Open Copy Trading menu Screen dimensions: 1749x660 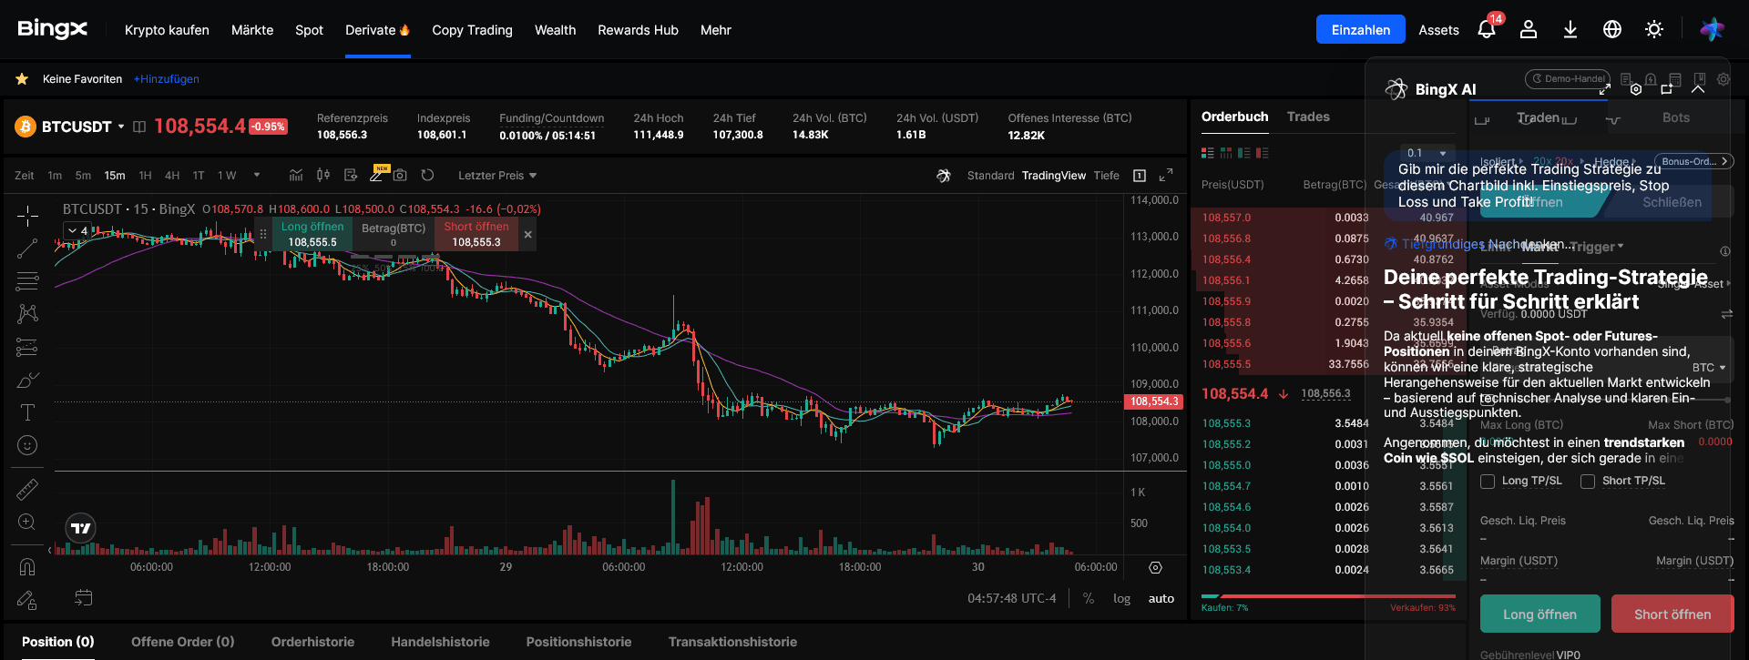pos(472,30)
